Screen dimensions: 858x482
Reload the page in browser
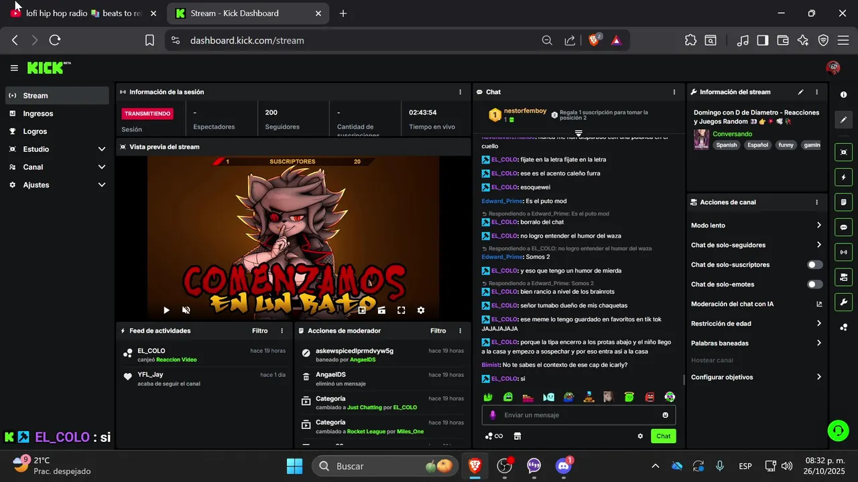click(x=55, y=40)
